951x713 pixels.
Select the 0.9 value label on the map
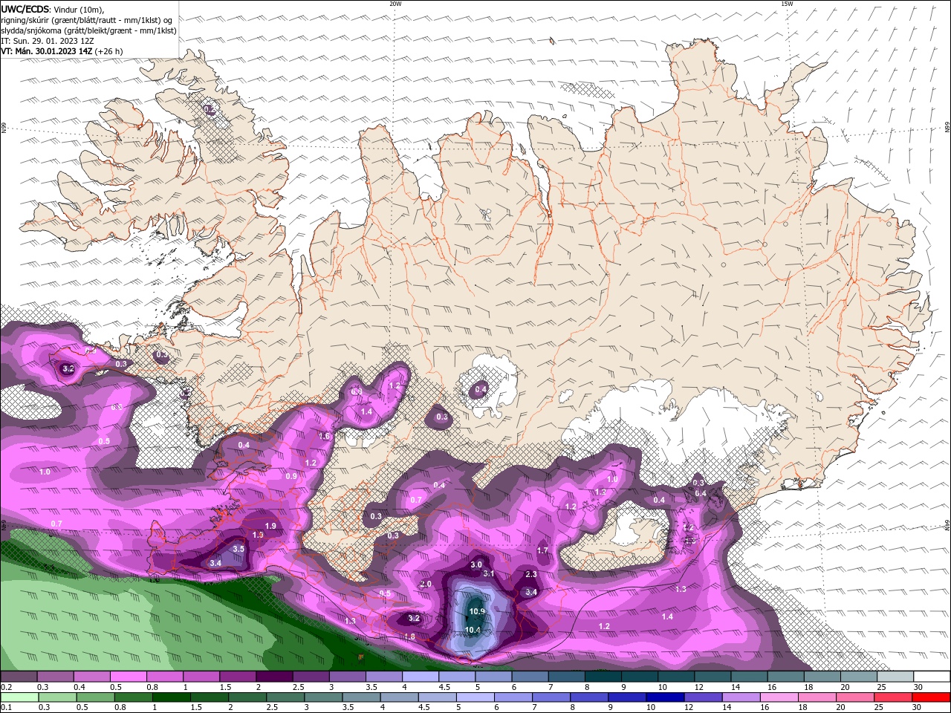[x=291, y=477]
